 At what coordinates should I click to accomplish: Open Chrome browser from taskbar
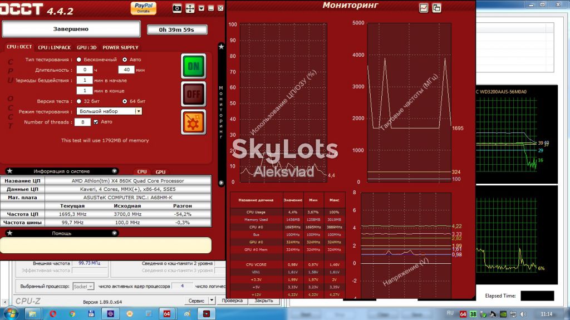[x=72, y=313]
